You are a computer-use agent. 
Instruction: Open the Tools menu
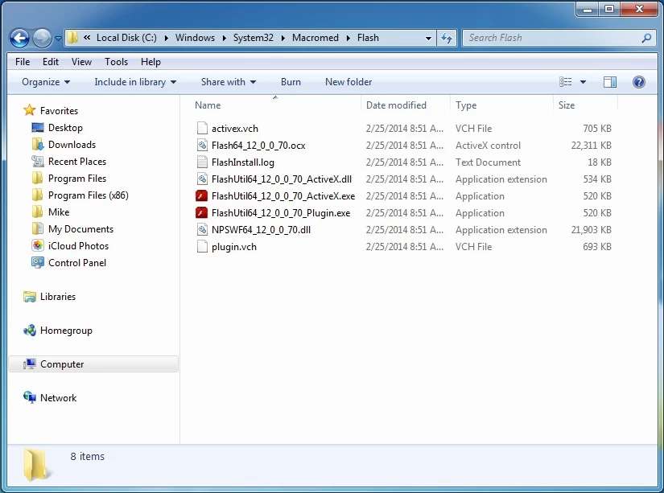[x=116, y=62]
